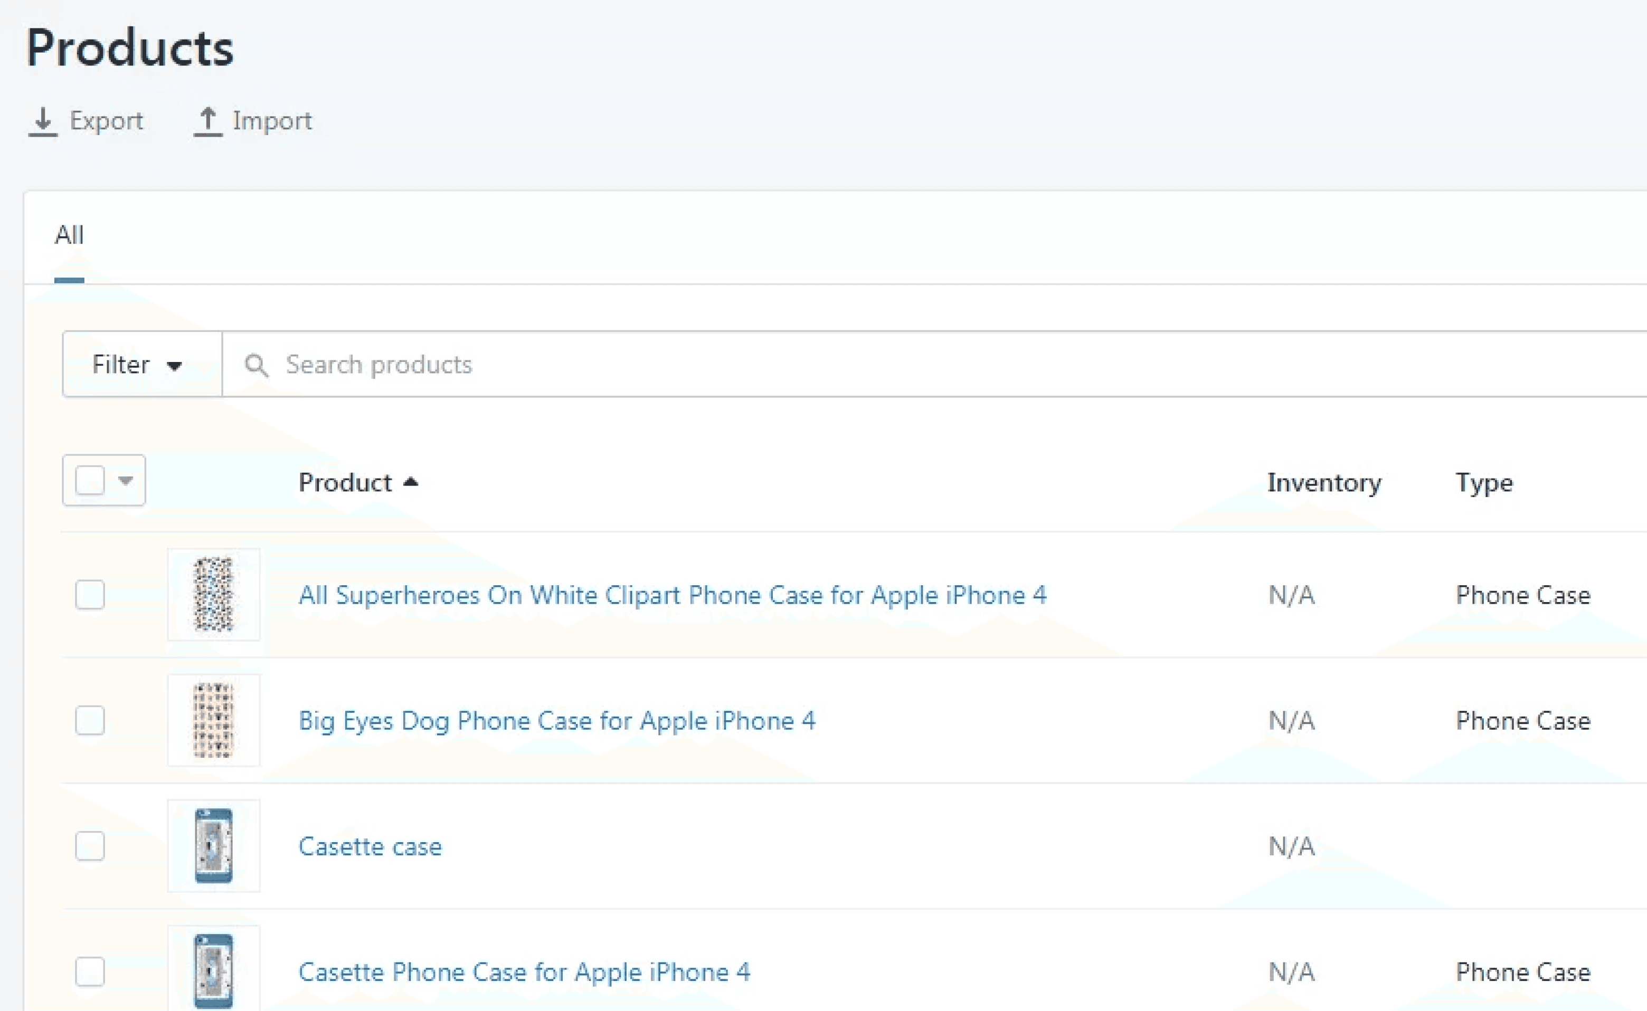Open the Casette case product thumbnail
The height and width of the screenshot is (1011, 1647).
tap(213, 846)
